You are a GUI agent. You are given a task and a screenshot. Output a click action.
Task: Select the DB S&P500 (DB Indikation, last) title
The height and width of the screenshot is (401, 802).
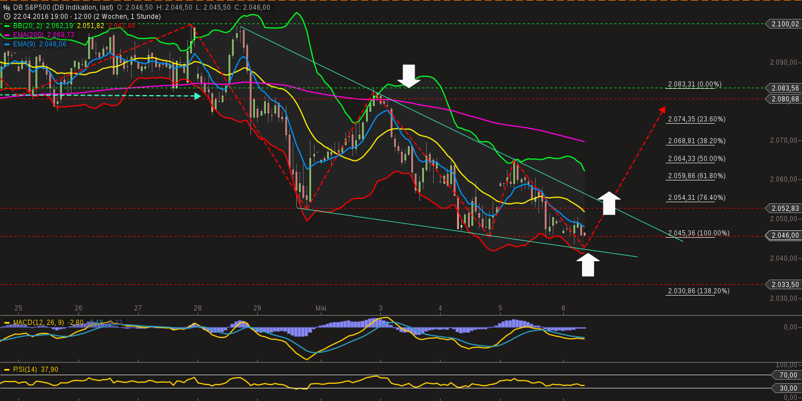(63, 7)
